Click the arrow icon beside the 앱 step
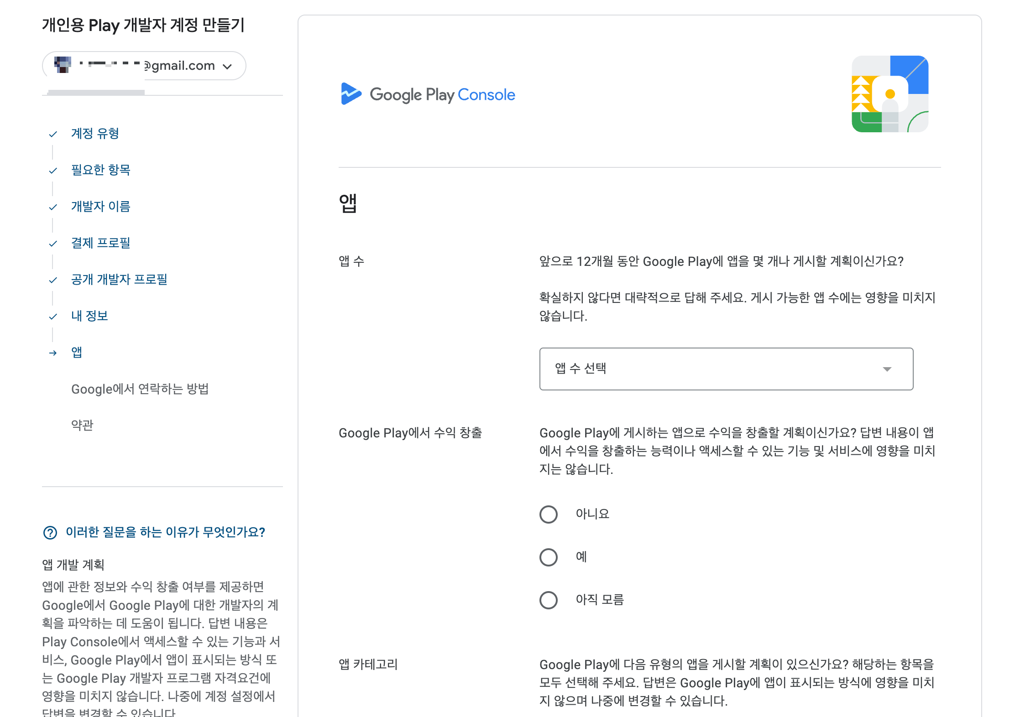The image size is (1036, 717). coord(53,353)
